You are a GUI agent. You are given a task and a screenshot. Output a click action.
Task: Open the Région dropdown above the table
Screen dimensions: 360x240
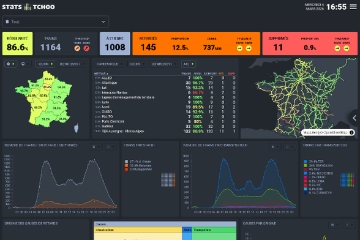pos(137,64)
